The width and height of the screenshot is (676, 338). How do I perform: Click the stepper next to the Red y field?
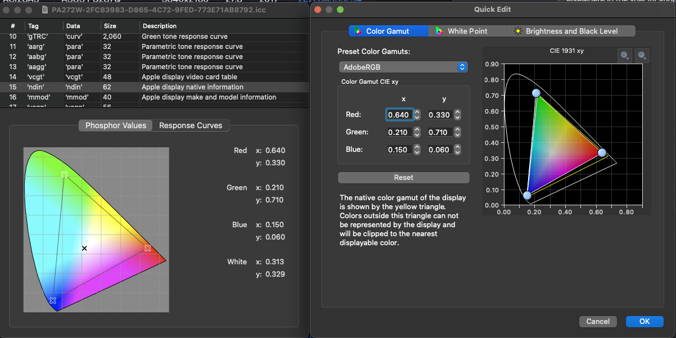click(458, 115)
